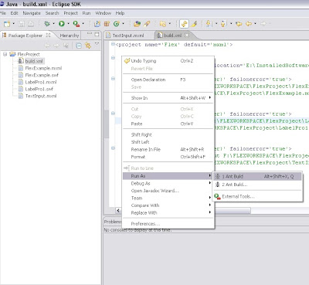309x285 pixels.
Task: Open the Project menu
Action: click(70, 13)
